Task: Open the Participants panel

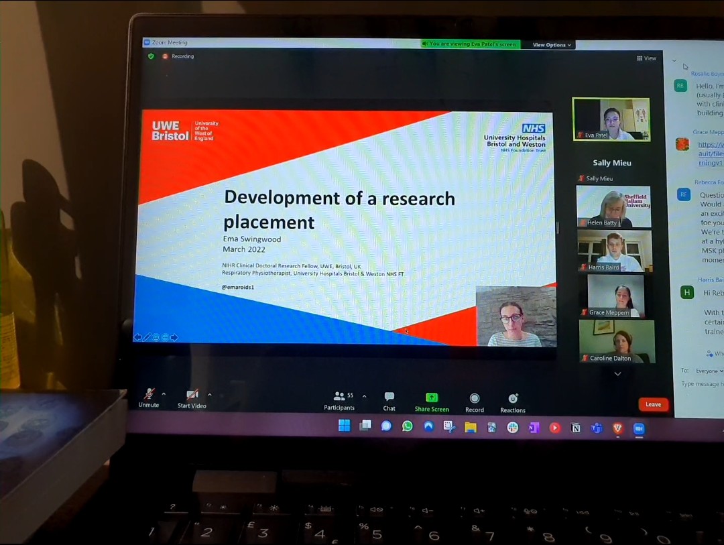Action: 339,401
